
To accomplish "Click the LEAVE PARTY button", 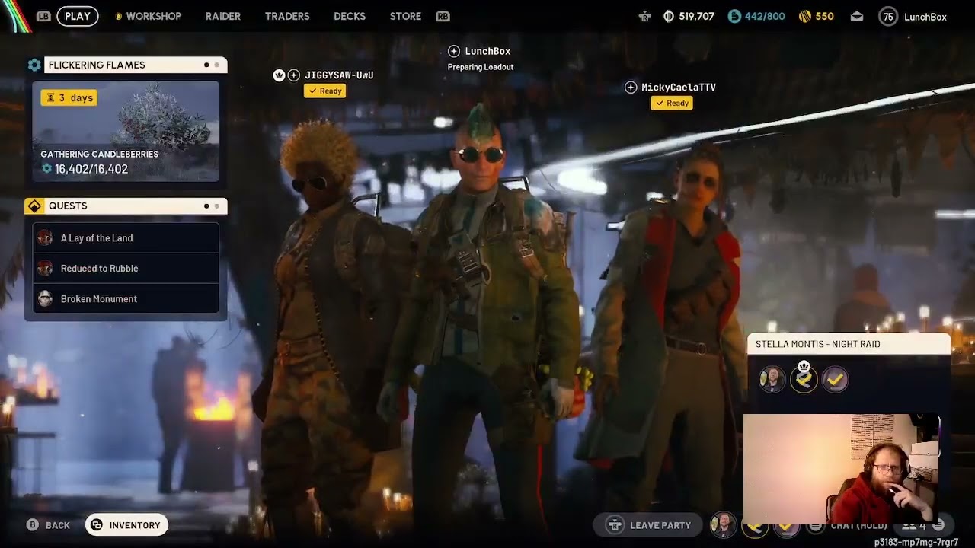I will coord(649,525).
